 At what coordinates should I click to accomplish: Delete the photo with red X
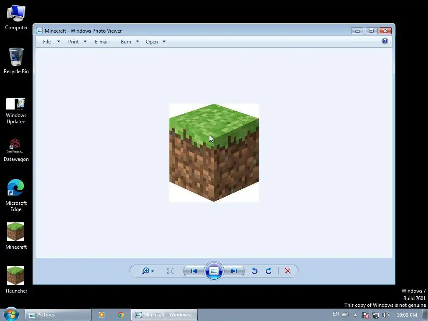tap(288, 271)
